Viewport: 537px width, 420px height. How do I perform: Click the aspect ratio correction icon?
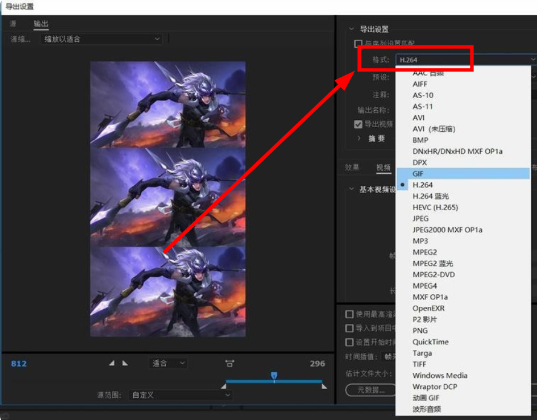coord(230,363)
